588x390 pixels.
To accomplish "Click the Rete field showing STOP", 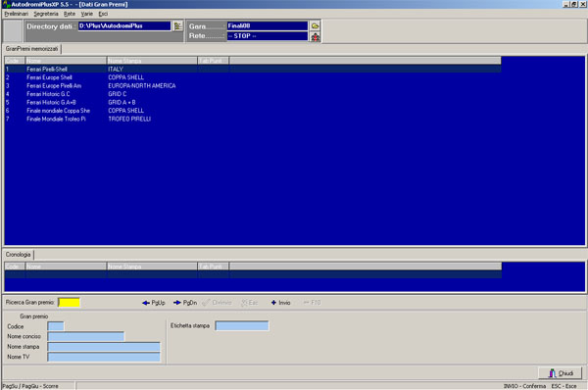I will tap(268, 36).
